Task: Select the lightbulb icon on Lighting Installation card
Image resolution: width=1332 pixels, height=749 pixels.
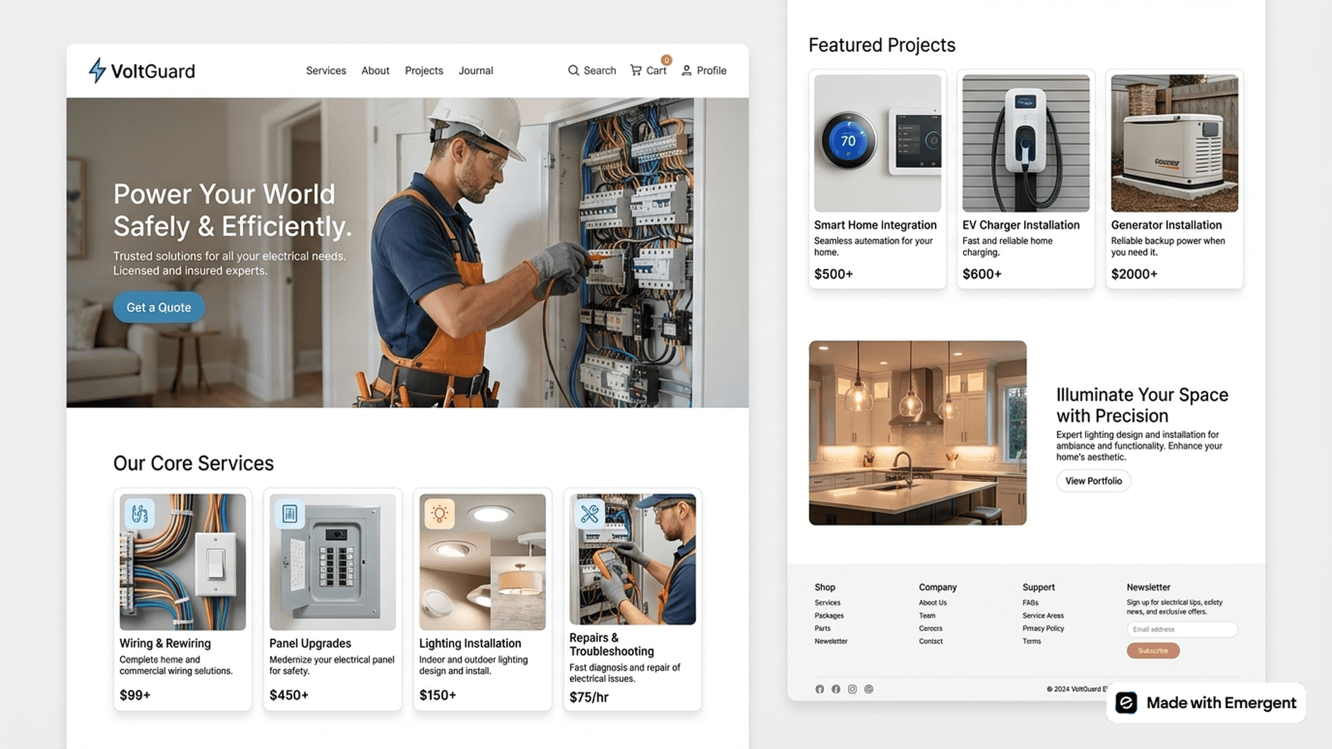Action: [439, 513]
